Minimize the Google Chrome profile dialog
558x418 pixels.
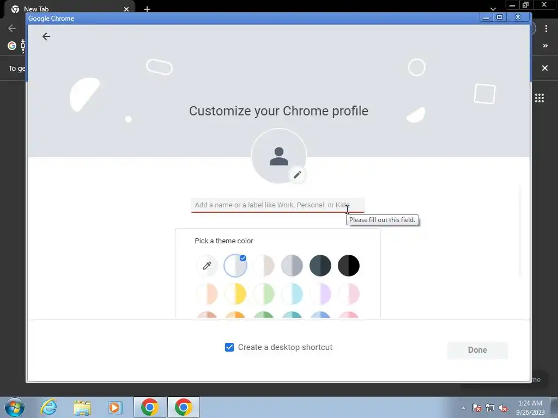coord(486,17)
